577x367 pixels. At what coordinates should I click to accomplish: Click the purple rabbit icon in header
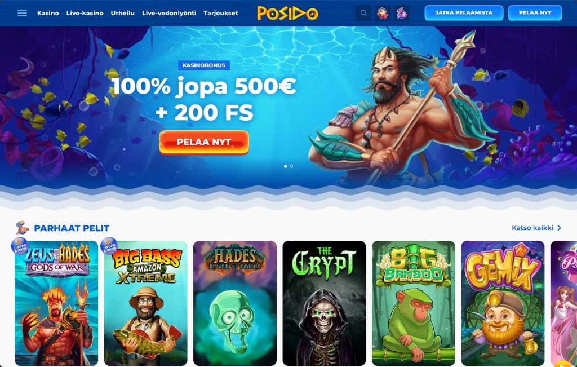coord(401,13)
